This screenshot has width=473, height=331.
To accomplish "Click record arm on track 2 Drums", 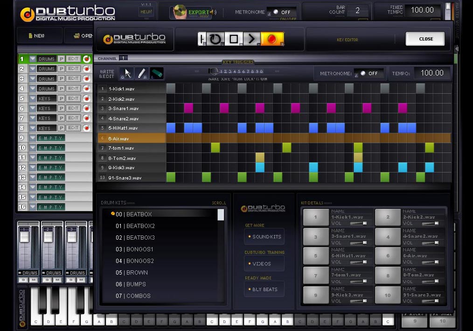I will 87,69.
